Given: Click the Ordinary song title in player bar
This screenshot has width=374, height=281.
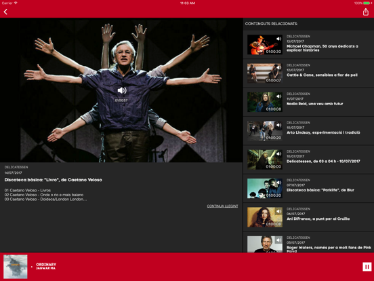Looking at the screenshot, I should (x=46, y=265).
